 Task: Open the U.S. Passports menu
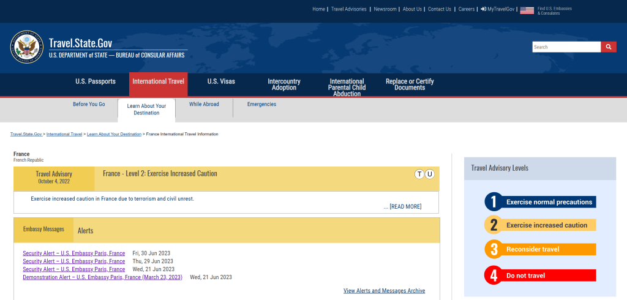click(x=96, y=81)
